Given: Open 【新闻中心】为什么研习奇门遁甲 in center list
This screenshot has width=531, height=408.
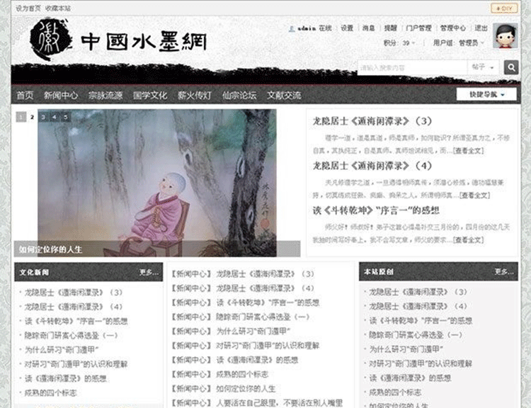Looking at the screenshot, I should point(231,331).
